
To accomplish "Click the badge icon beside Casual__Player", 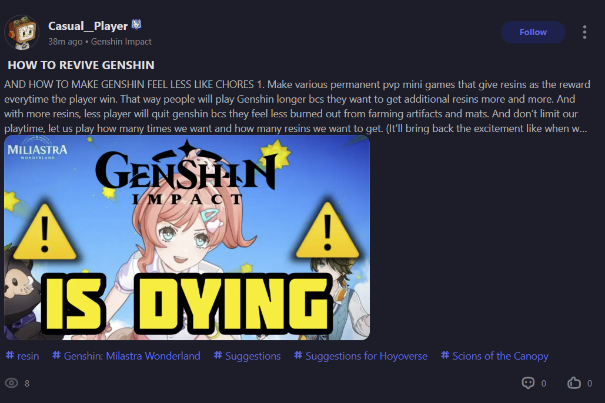I will (x=136, y=25).
